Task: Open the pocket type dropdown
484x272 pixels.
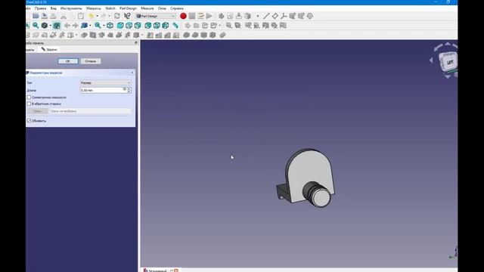Action: coord(106,82)
